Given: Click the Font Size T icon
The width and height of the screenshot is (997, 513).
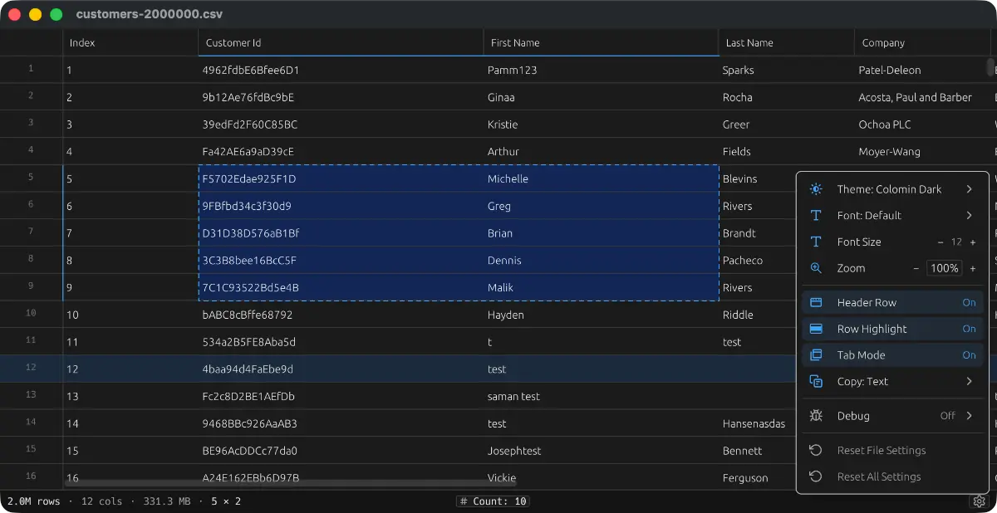Looking at the screenshot, I should (816, 242).
